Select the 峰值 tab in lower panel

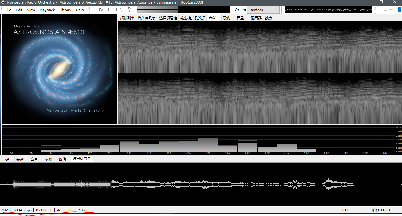point(62,159)
